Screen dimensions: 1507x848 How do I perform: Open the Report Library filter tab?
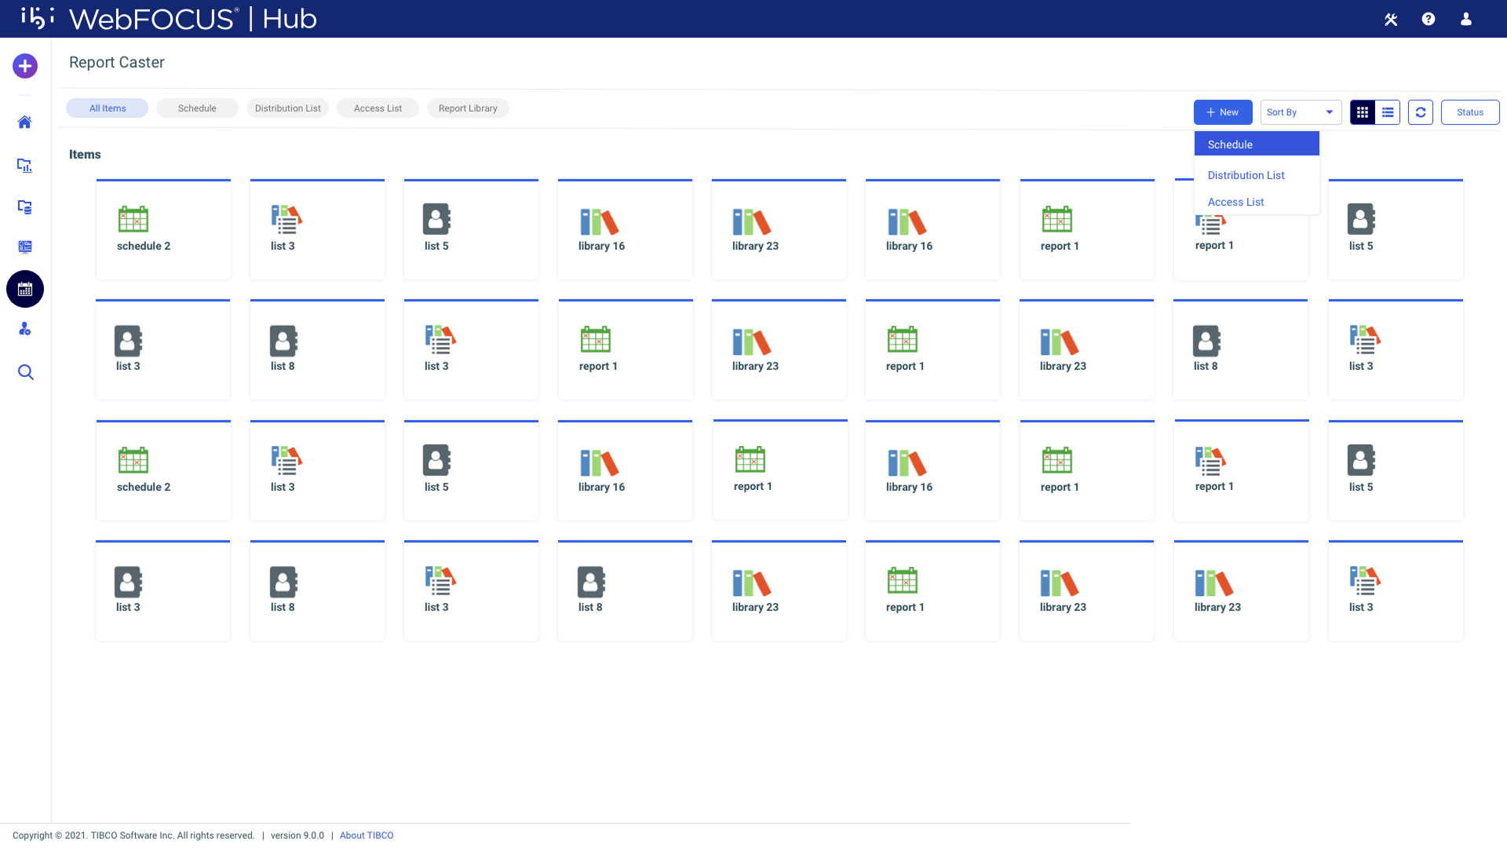click(468, 108)
